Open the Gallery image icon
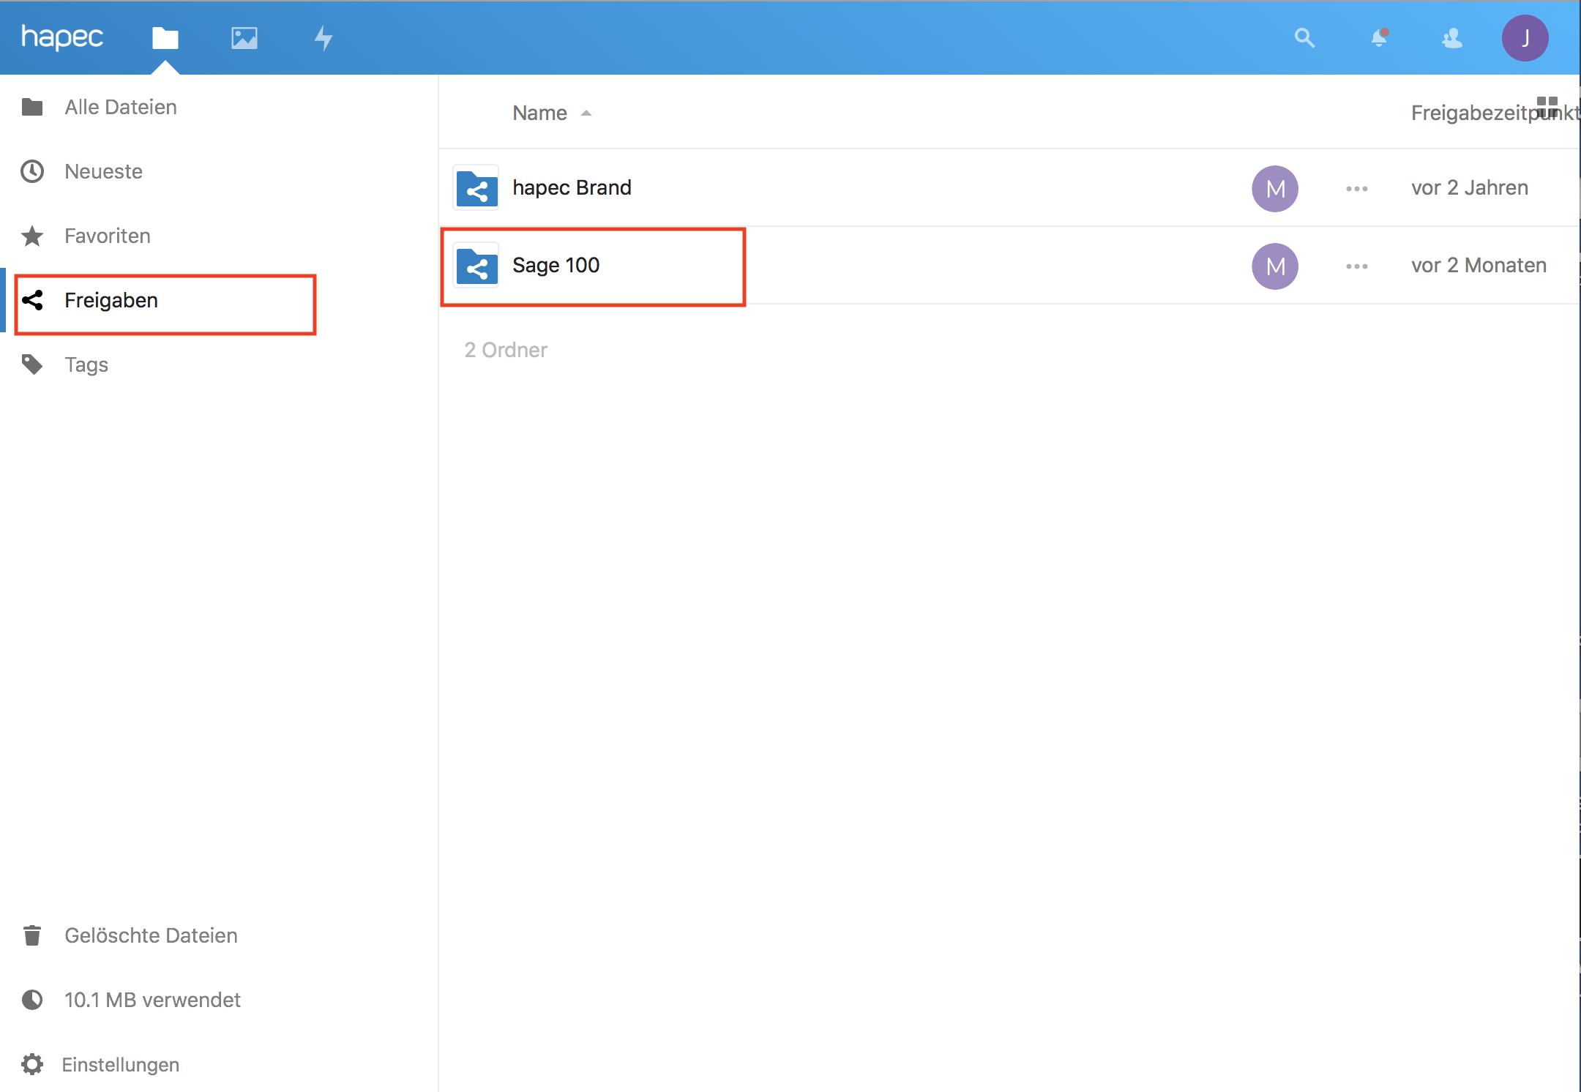 [244, 37]
